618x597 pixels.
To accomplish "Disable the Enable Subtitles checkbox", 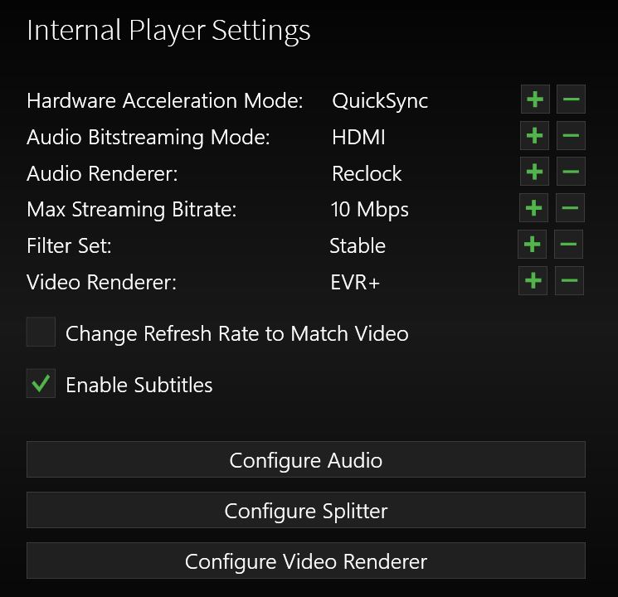I will click(x=41, y=384).
